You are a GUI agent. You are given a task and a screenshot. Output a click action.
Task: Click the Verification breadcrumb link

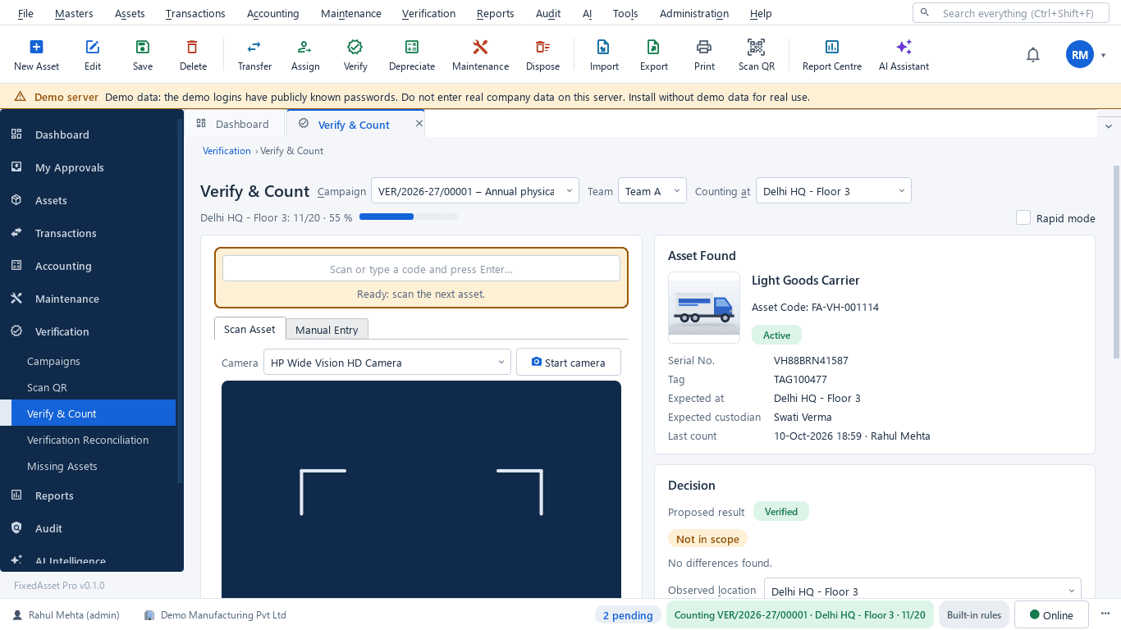tap(226, 151)
